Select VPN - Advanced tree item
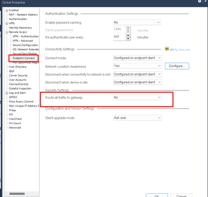Image resolution: width=208 pixels, height=197 pixels. [23, 41]
